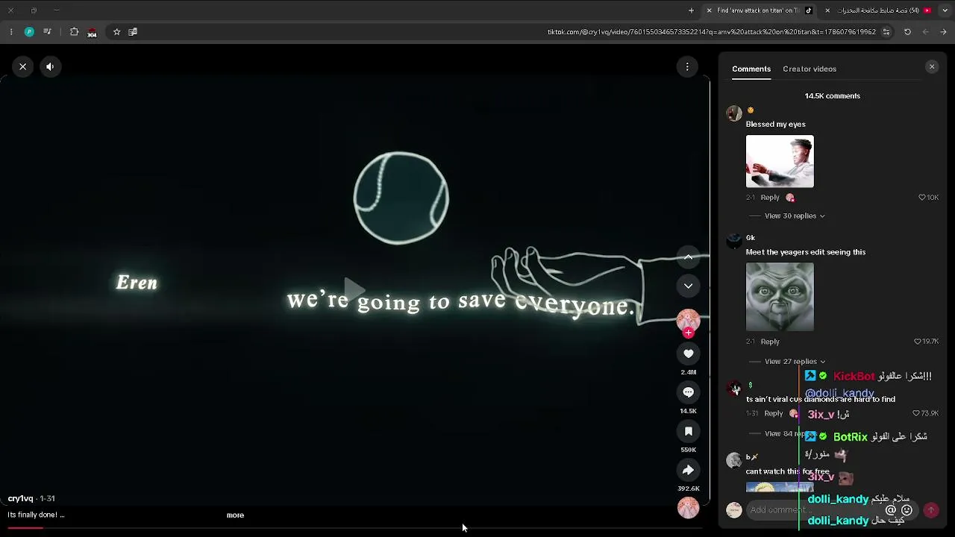This screenshot has height=537, width=955.
Task: Click the address bar showing the tiktok.com URL
Action: [x=712, y=32]
